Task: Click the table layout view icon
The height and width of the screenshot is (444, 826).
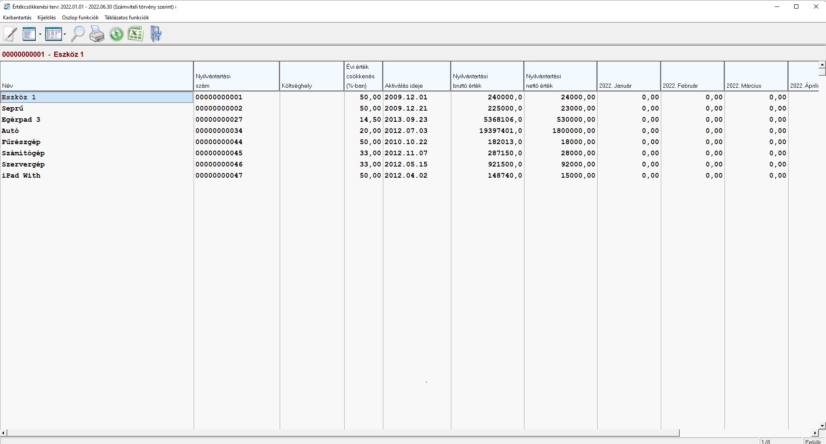Action: (x=53, y=34)
